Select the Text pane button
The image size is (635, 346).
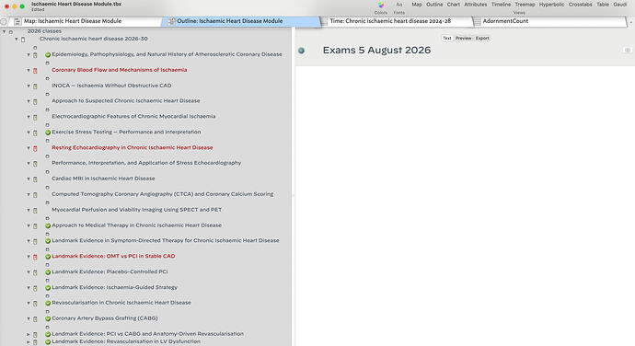[446, 38]
